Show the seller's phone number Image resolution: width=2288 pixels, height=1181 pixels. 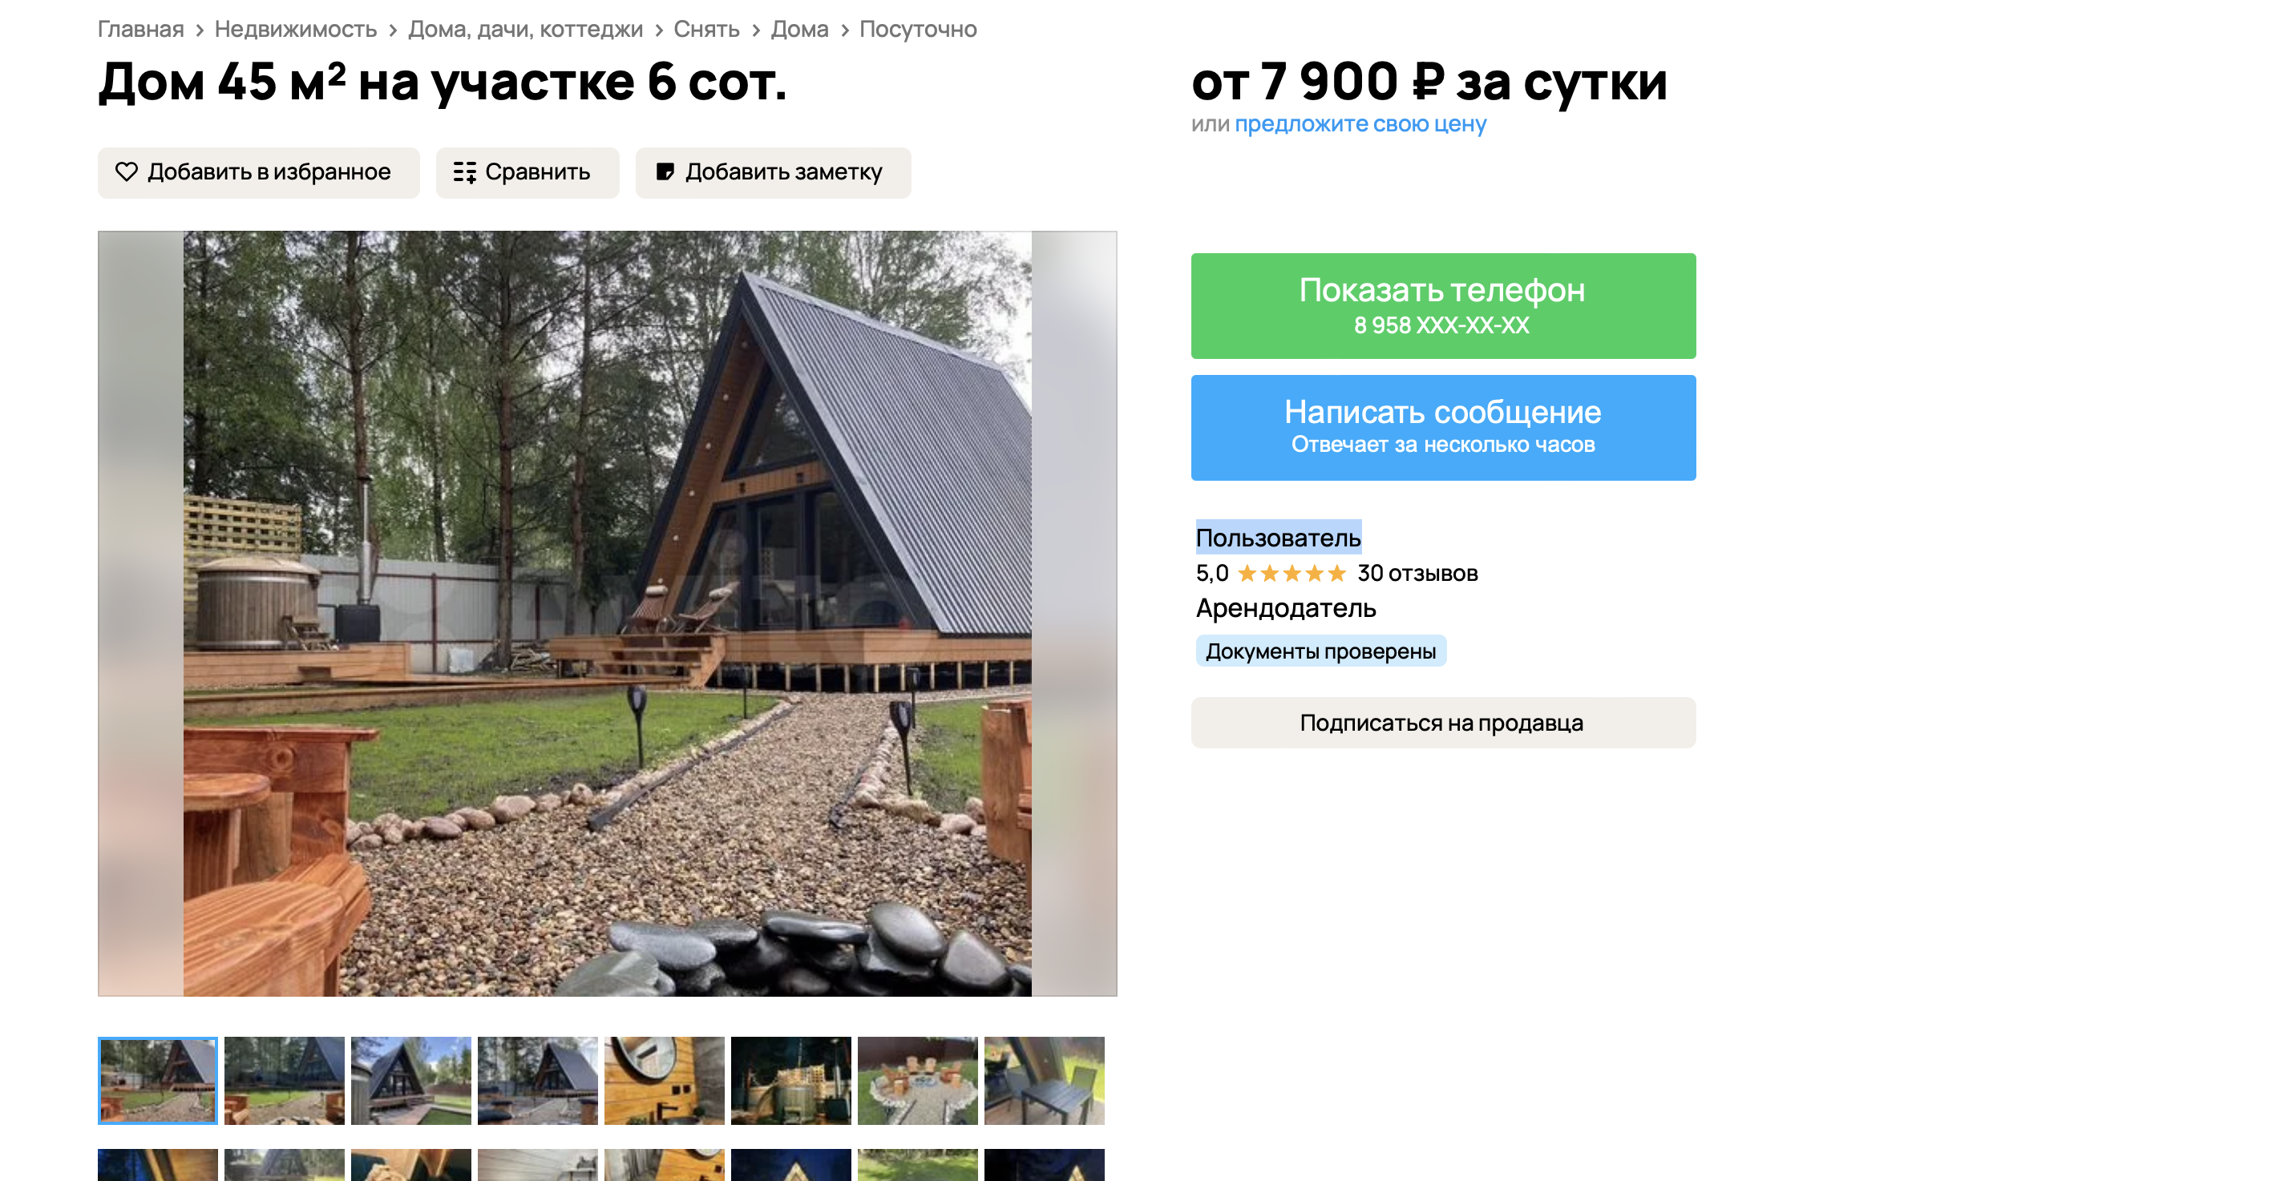pyautogui.click(x=1442, y=305)
